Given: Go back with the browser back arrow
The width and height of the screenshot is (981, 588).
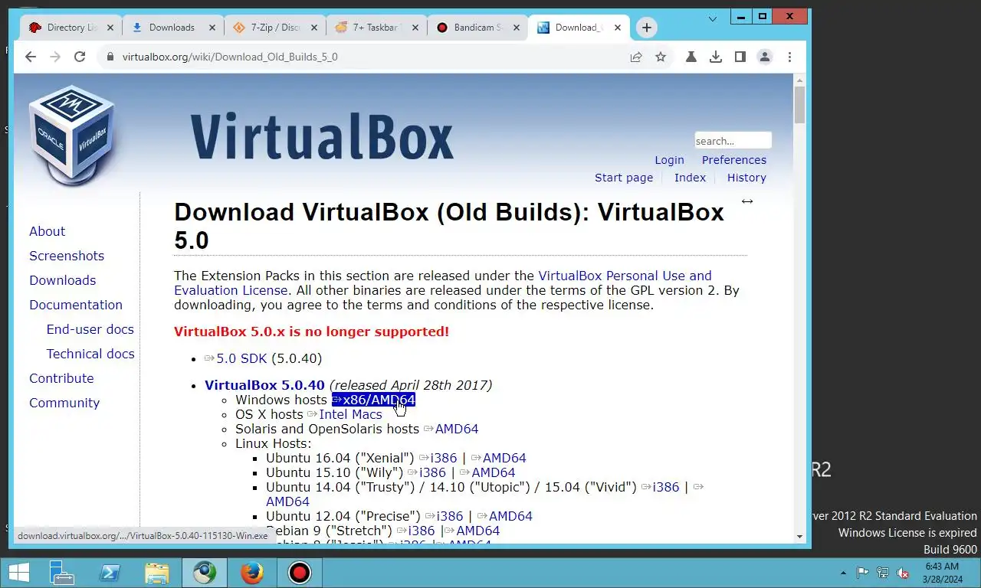Looking at the screenshot, I should point(31,57).
